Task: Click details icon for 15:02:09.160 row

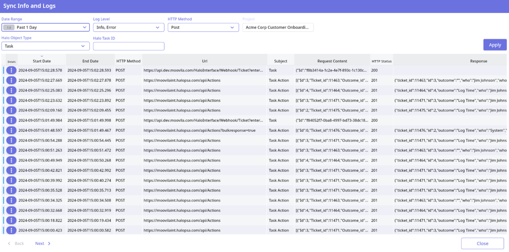Action: 11,110
